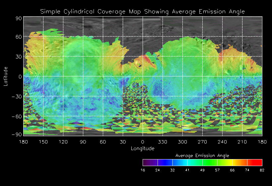Click longitude tick label '210'
Screen dimensions: 272x186
(x=242, y=142)
